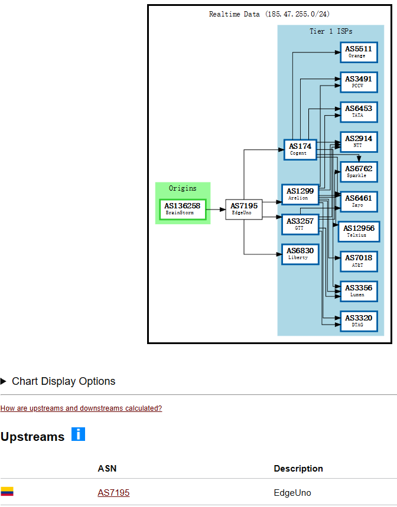Select the AS6762 Sparkle node
Image resolution: width=397 pixels, height=507 pixels.
point(359,172)
